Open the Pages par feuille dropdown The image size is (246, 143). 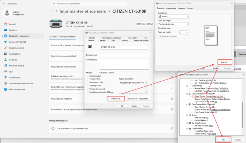(x=184, y=33)
